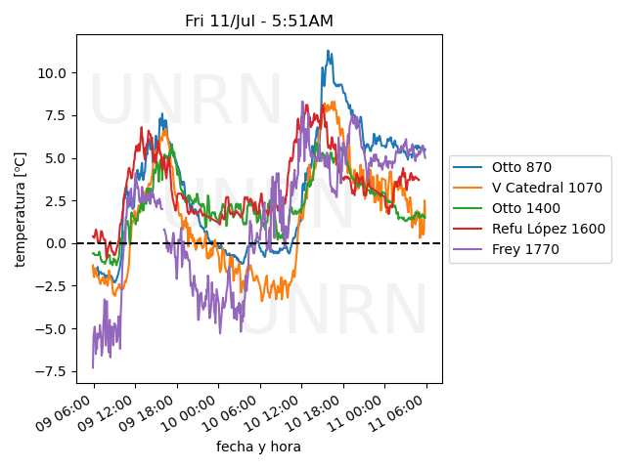
Task: Click the '5.0' y-axis tick label
Action: (57, 158)
